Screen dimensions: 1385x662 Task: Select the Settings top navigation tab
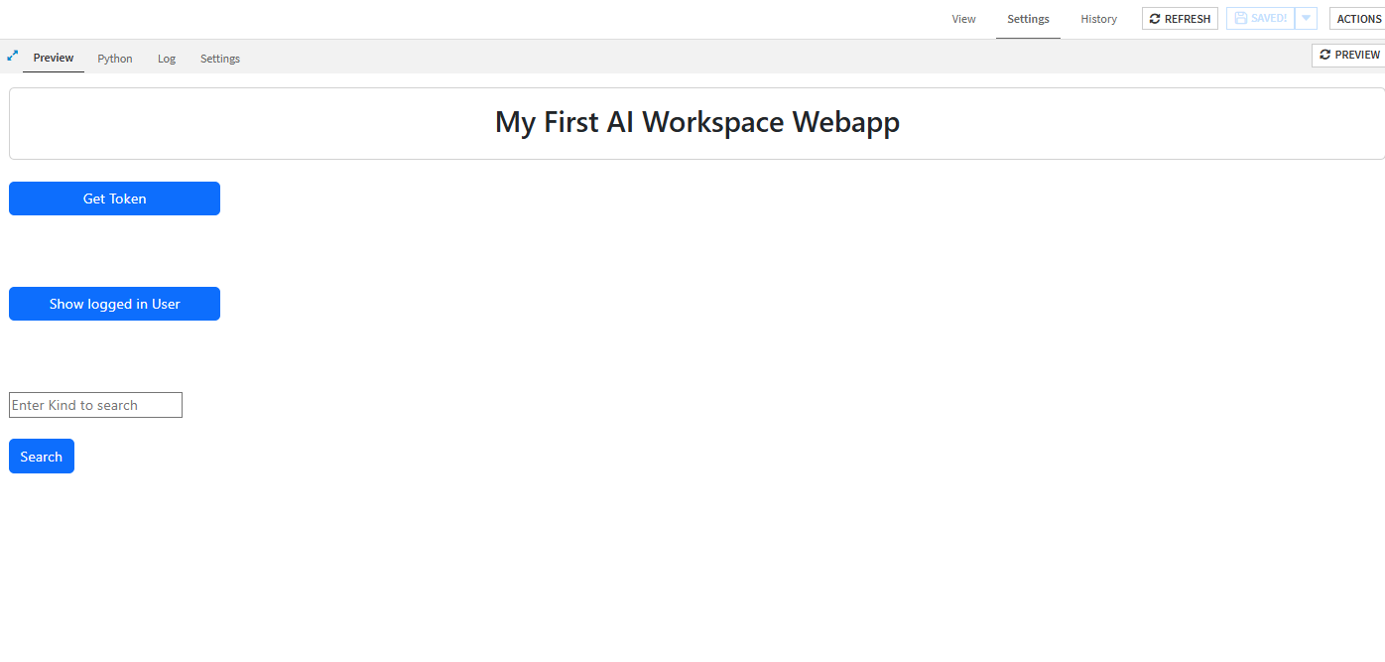[x=1028, y=19]
